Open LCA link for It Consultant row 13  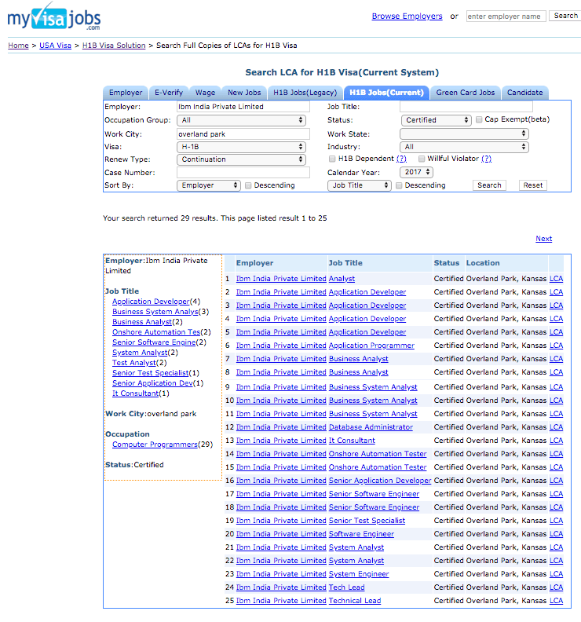[556, 441]
